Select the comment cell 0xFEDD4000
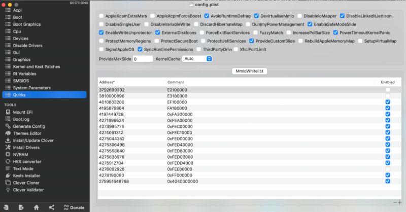406x212 pixels. tap(180, 163)
